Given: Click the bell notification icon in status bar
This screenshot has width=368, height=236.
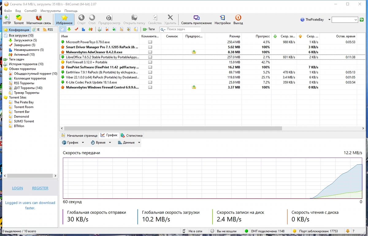Looking at the screenshot, I should point(348,231).
